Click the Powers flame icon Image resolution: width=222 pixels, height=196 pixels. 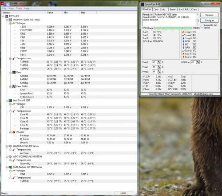click(14, 132)
